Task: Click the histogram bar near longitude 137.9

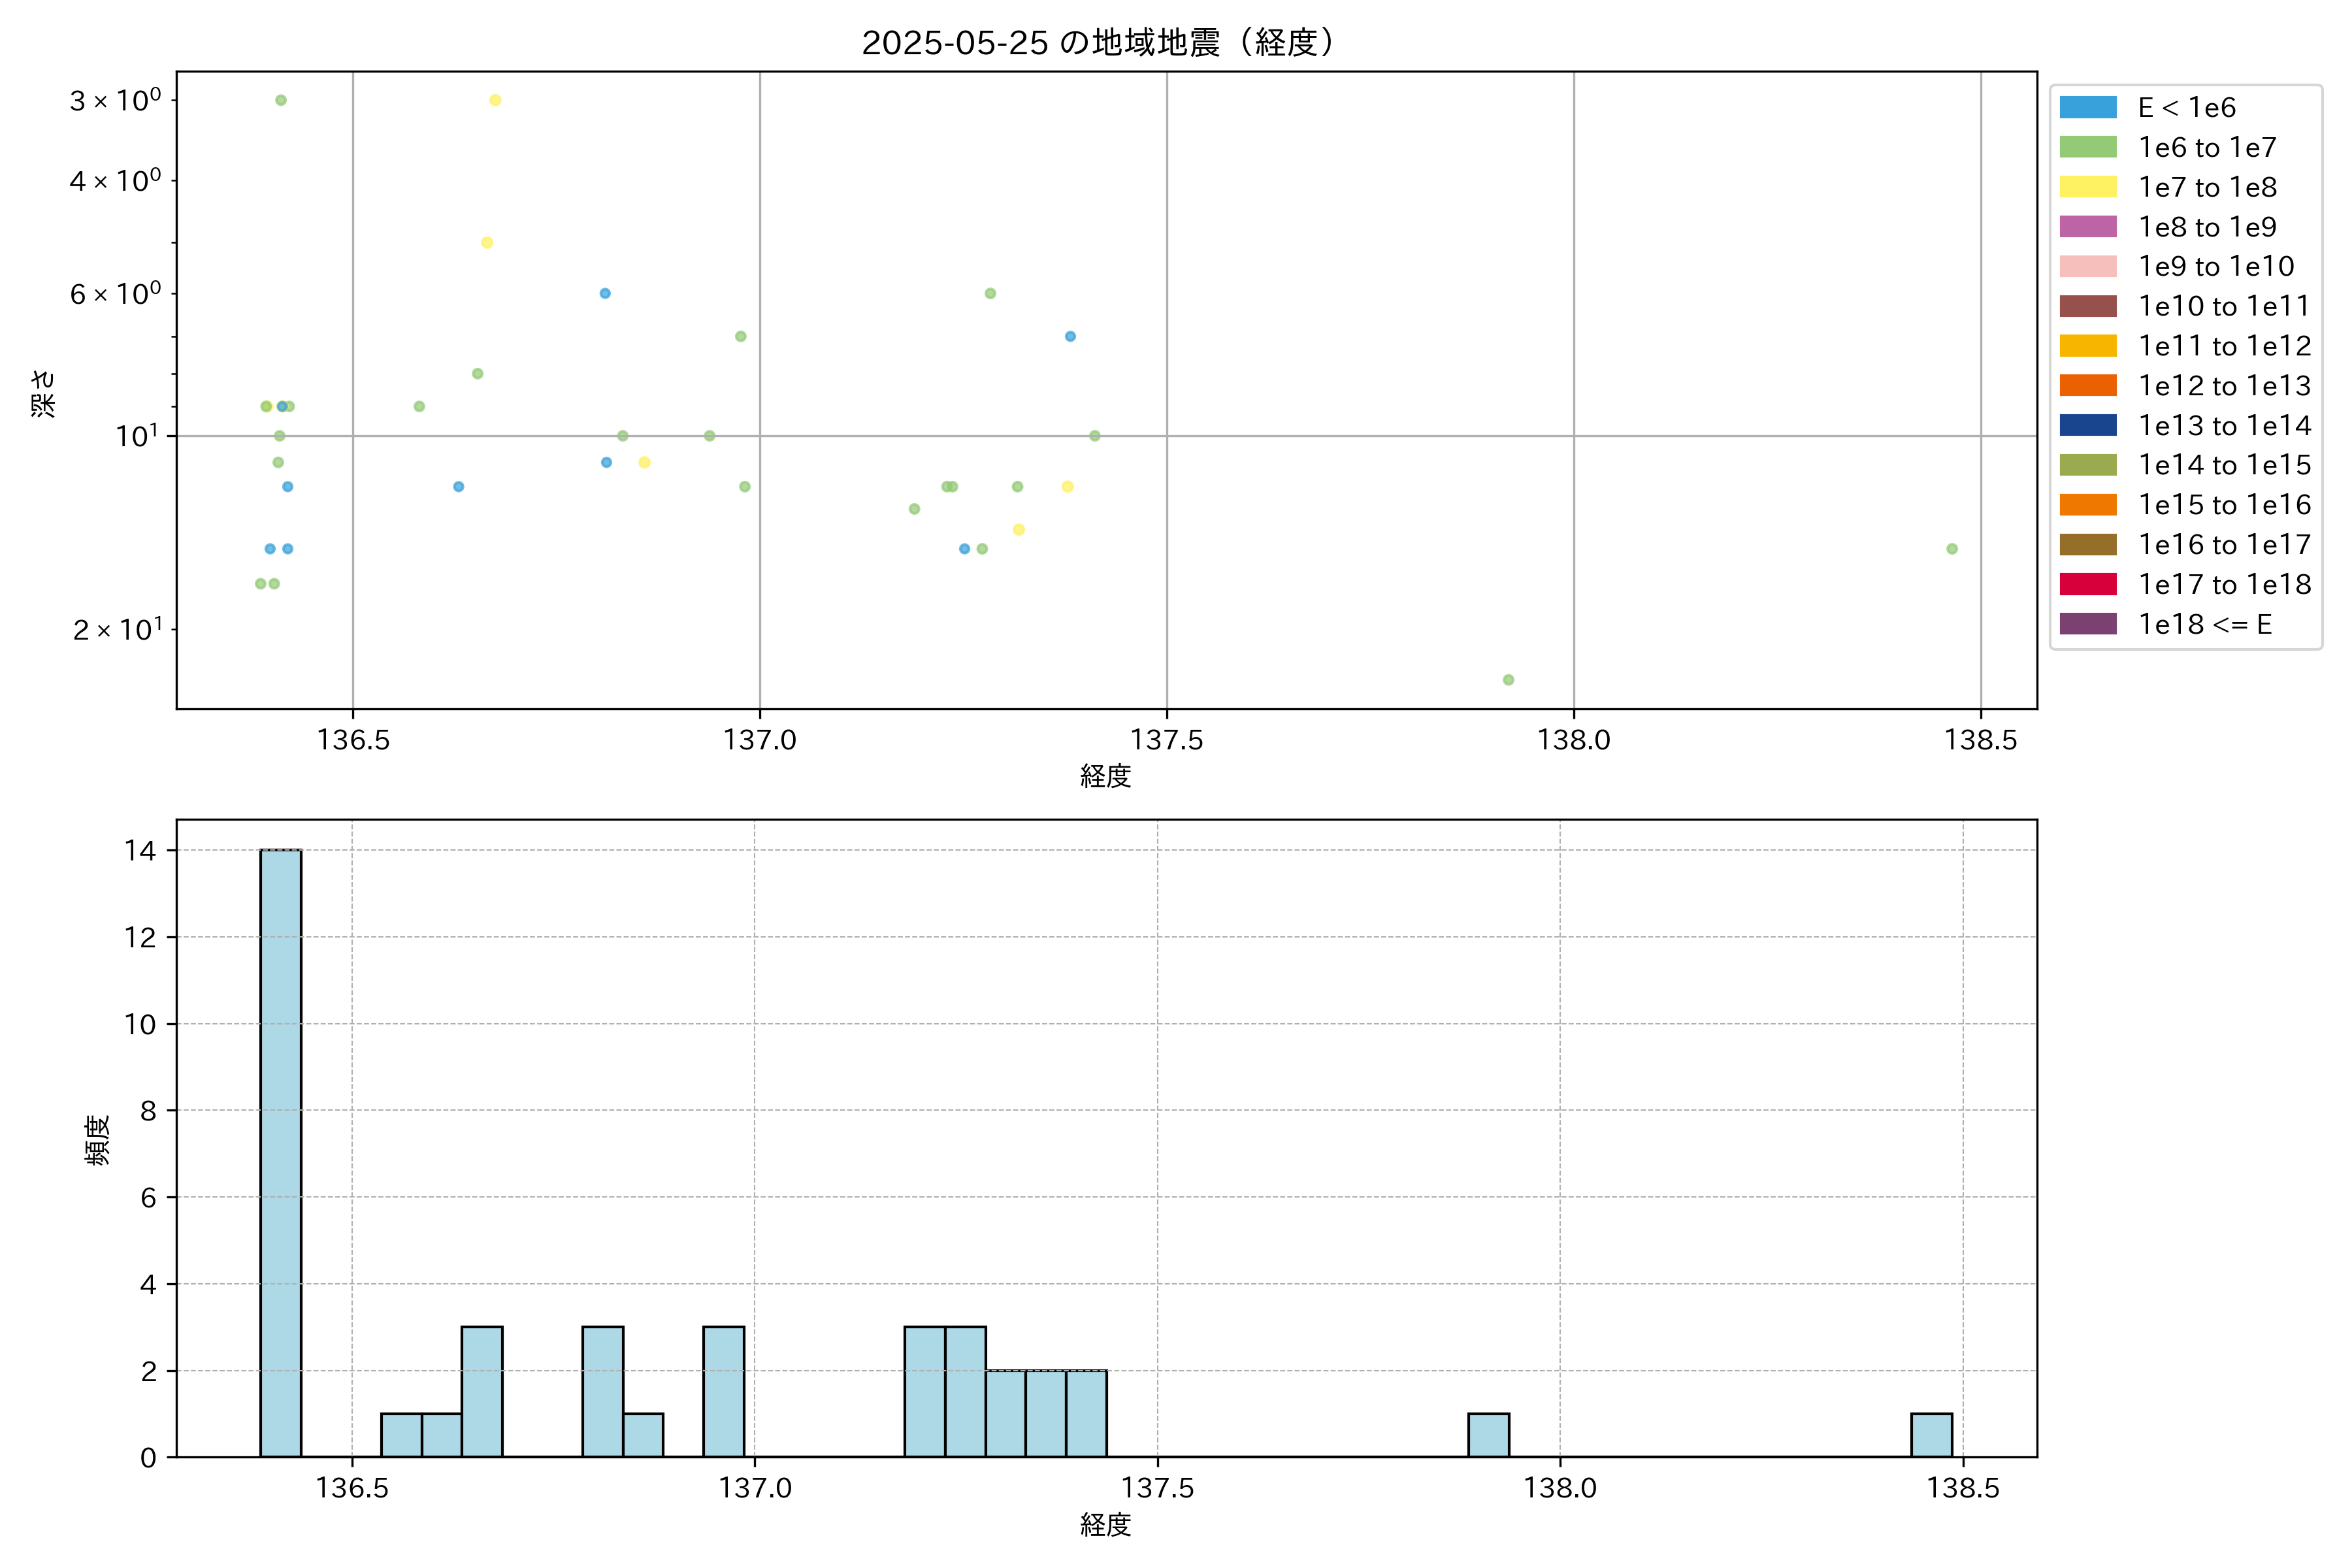Action: (1488, 1434)
